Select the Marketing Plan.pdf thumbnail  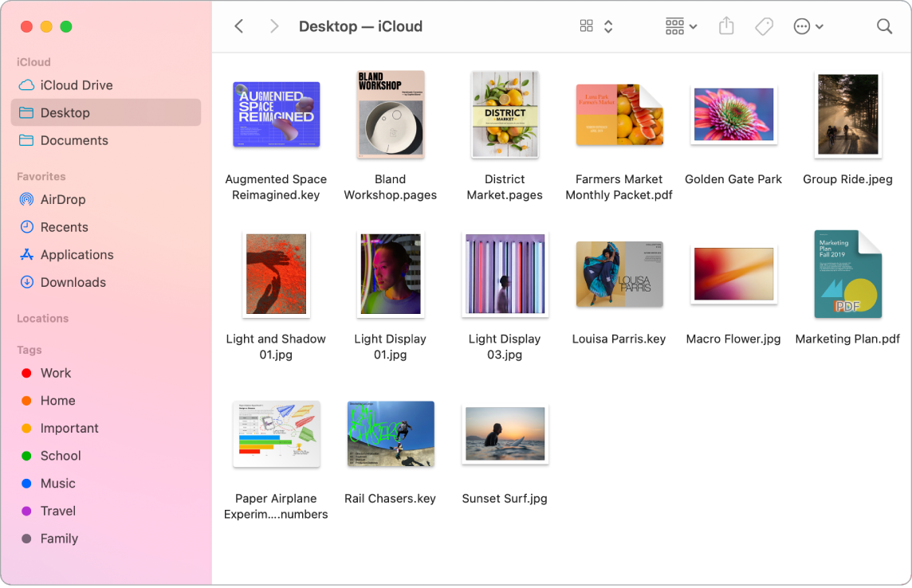click(x=847, y=274)
